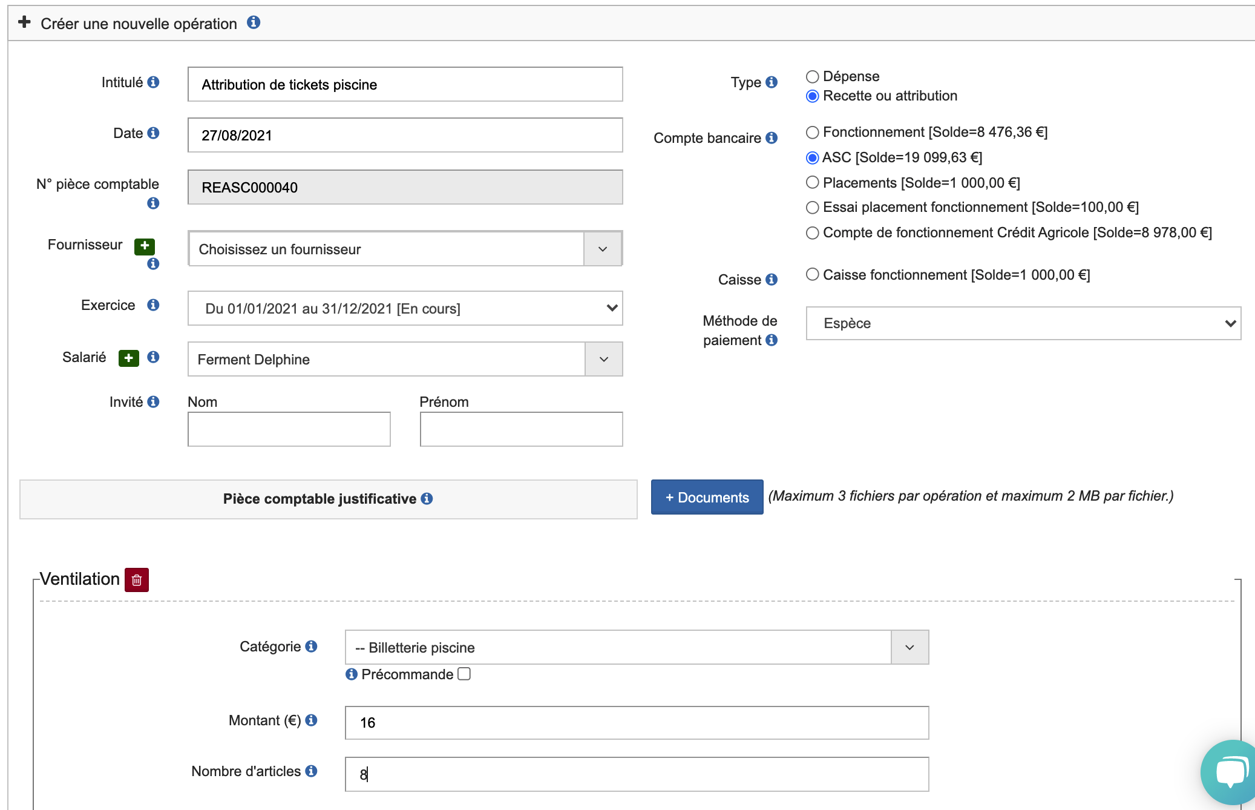Select the Dépense type radio button
1255x810 pixels.
[x=813, y=77]
